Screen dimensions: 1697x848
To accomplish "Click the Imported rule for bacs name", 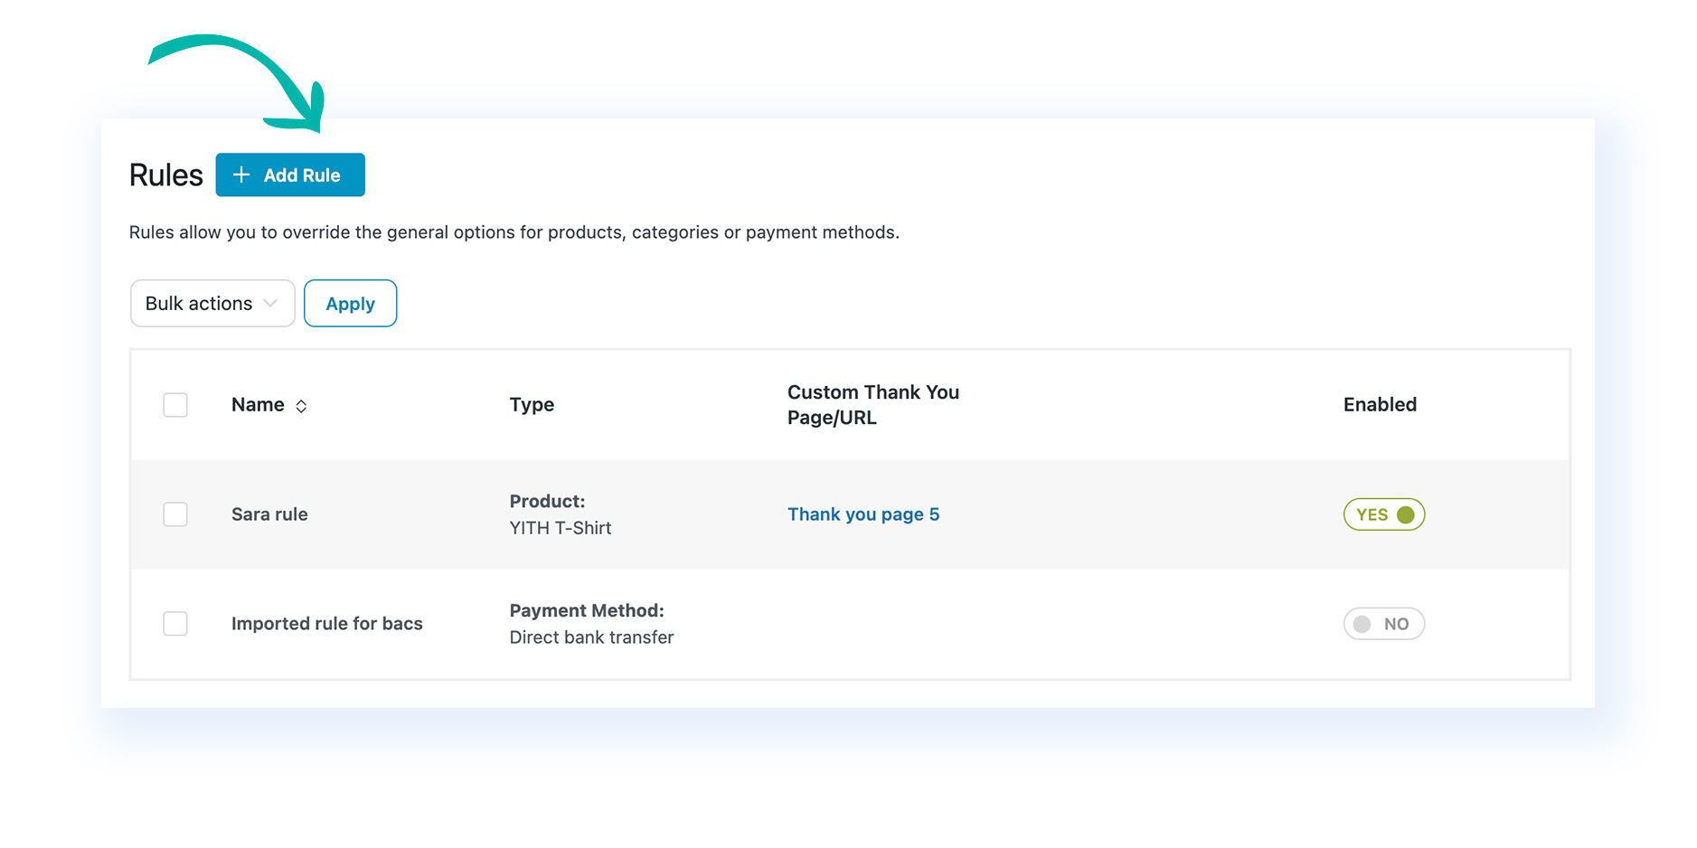I will (x=326, y=624).
